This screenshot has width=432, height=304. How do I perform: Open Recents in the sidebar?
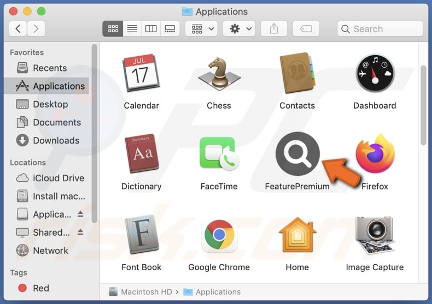pos(46,68)
